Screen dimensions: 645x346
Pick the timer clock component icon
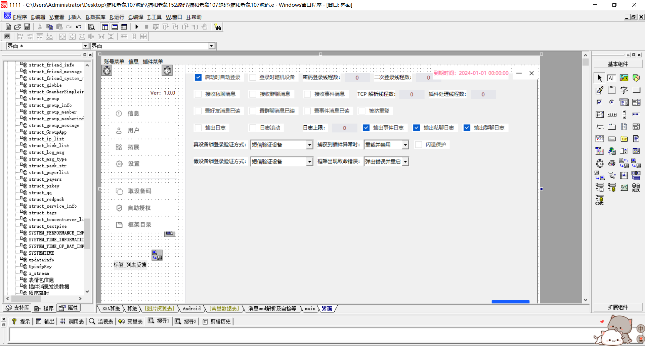tap(600, 163)
